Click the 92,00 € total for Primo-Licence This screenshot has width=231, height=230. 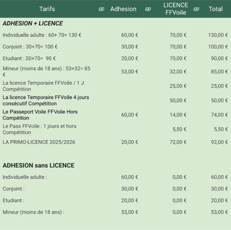coord(219,142)
